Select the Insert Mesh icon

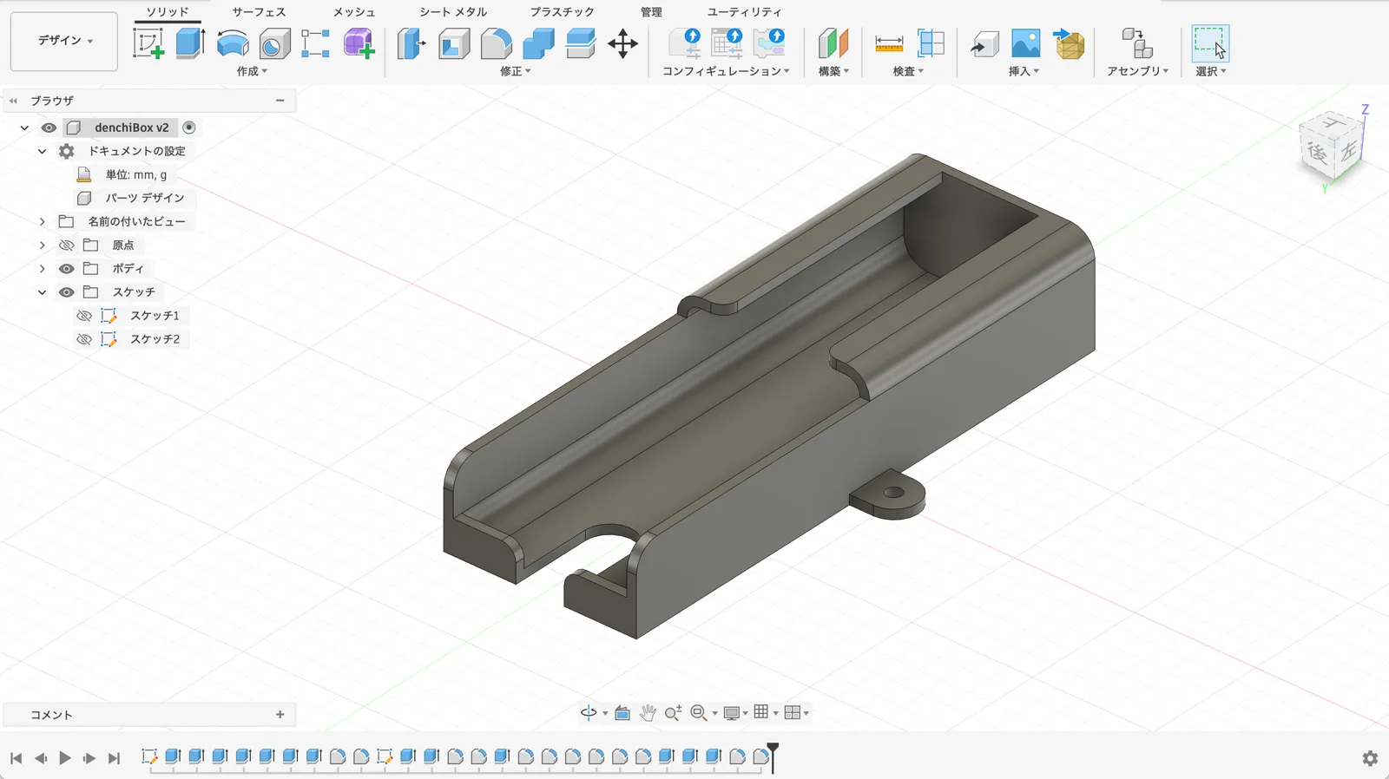[x=1069, y=43]
